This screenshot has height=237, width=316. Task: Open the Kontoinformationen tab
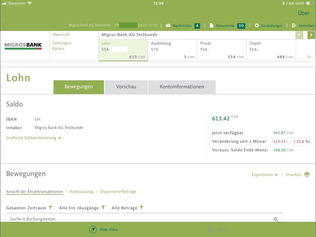coord(182,87)
